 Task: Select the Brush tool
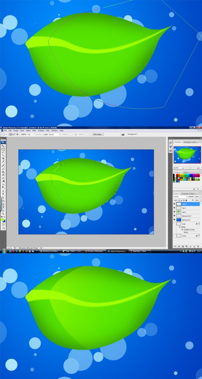coord(3,169)
